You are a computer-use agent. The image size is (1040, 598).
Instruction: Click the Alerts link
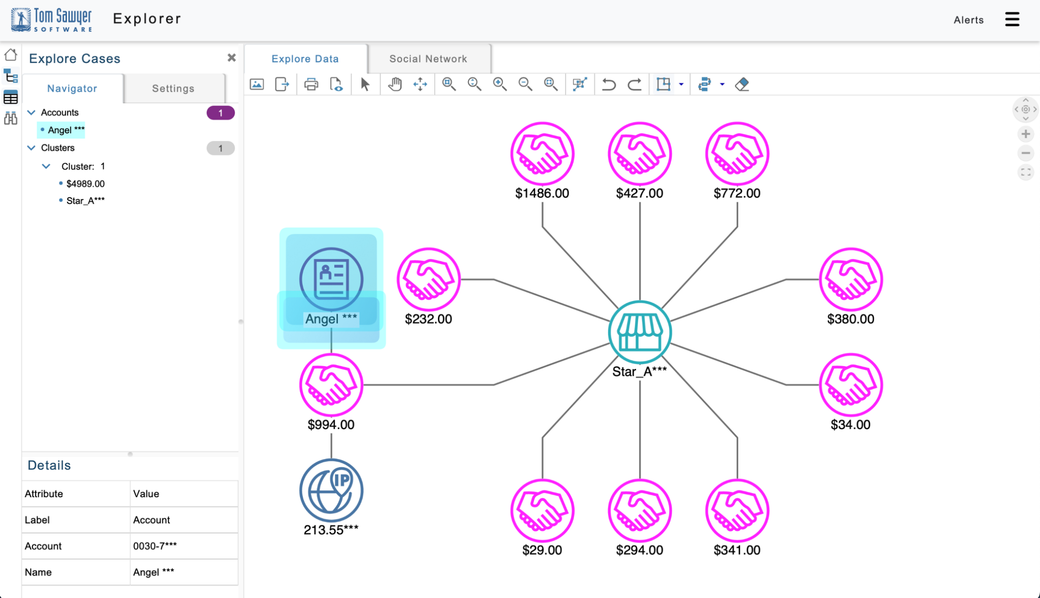968,20
